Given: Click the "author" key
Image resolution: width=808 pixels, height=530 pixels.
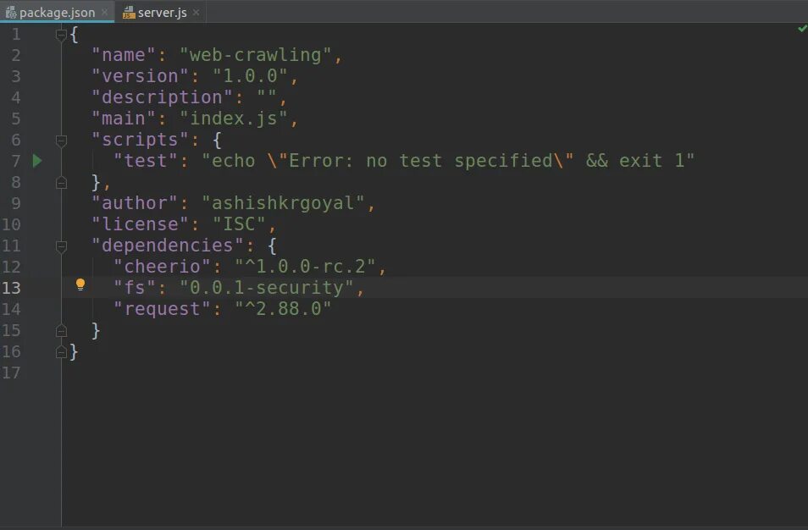Looking at the screenshot, I should pos(135,203).
